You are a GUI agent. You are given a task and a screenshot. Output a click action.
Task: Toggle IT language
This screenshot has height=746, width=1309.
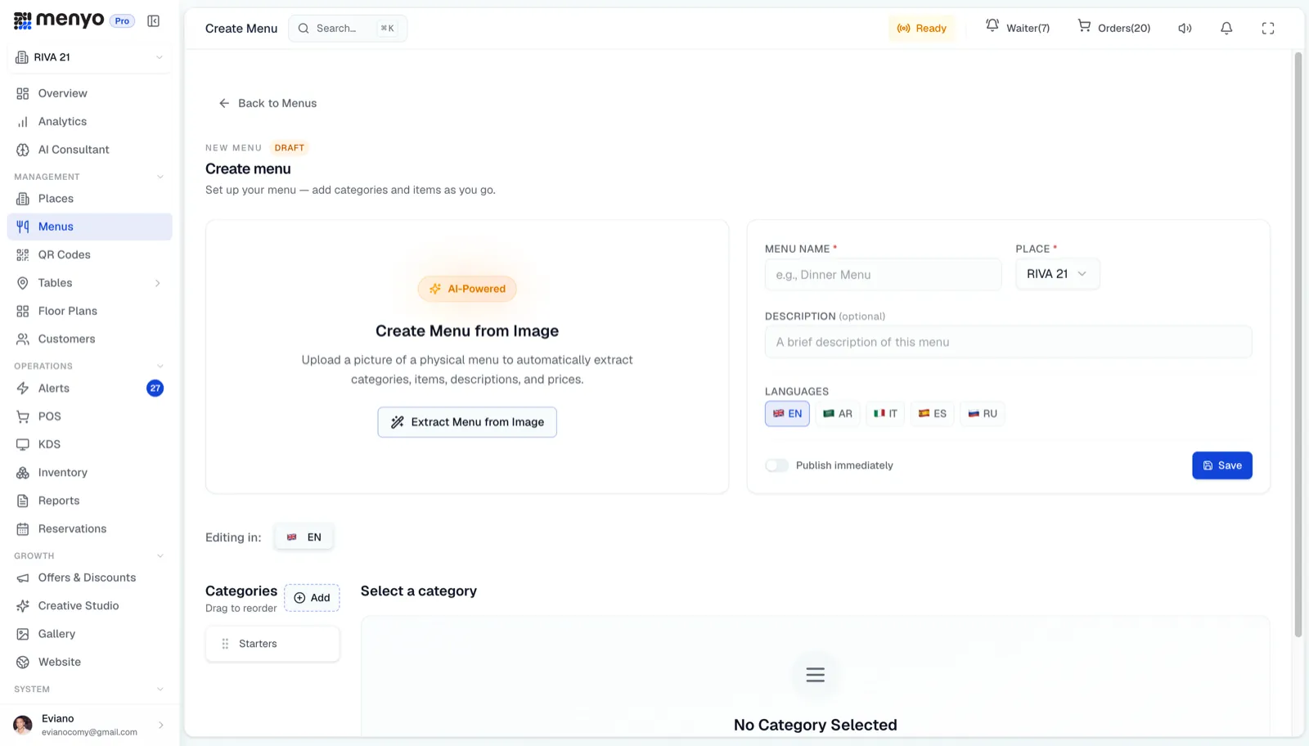tap(885, 414)
